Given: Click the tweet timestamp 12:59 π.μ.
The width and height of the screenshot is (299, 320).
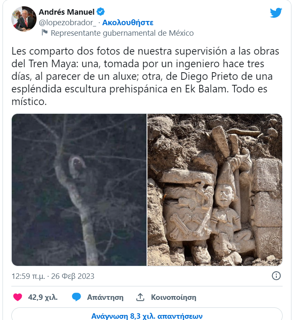Looking at the screenshot, I should pyautogui.click(x=28, y=276).
